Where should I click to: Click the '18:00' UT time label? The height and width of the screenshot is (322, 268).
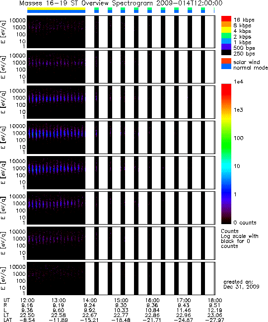click(215, 301)
